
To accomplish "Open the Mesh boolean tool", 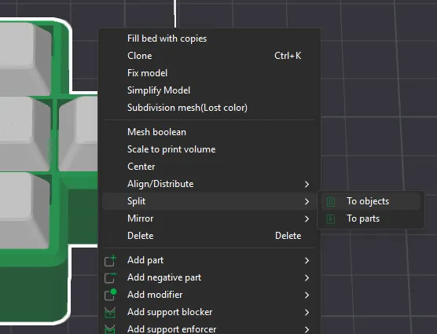I will coord(209,132).
